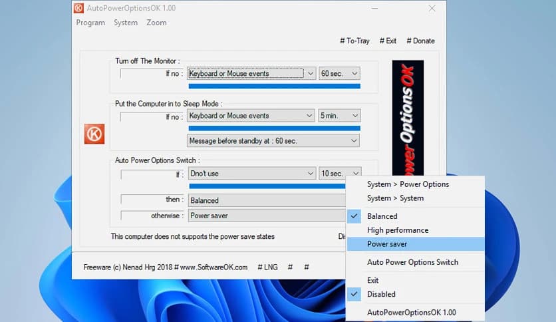This screenshot has height=322, width=556.
Task: Click the 'otherwise' status field
Action: click(x=152, y=216)
